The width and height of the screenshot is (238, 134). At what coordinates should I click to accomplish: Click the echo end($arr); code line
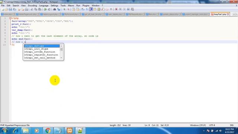[22, 39]
